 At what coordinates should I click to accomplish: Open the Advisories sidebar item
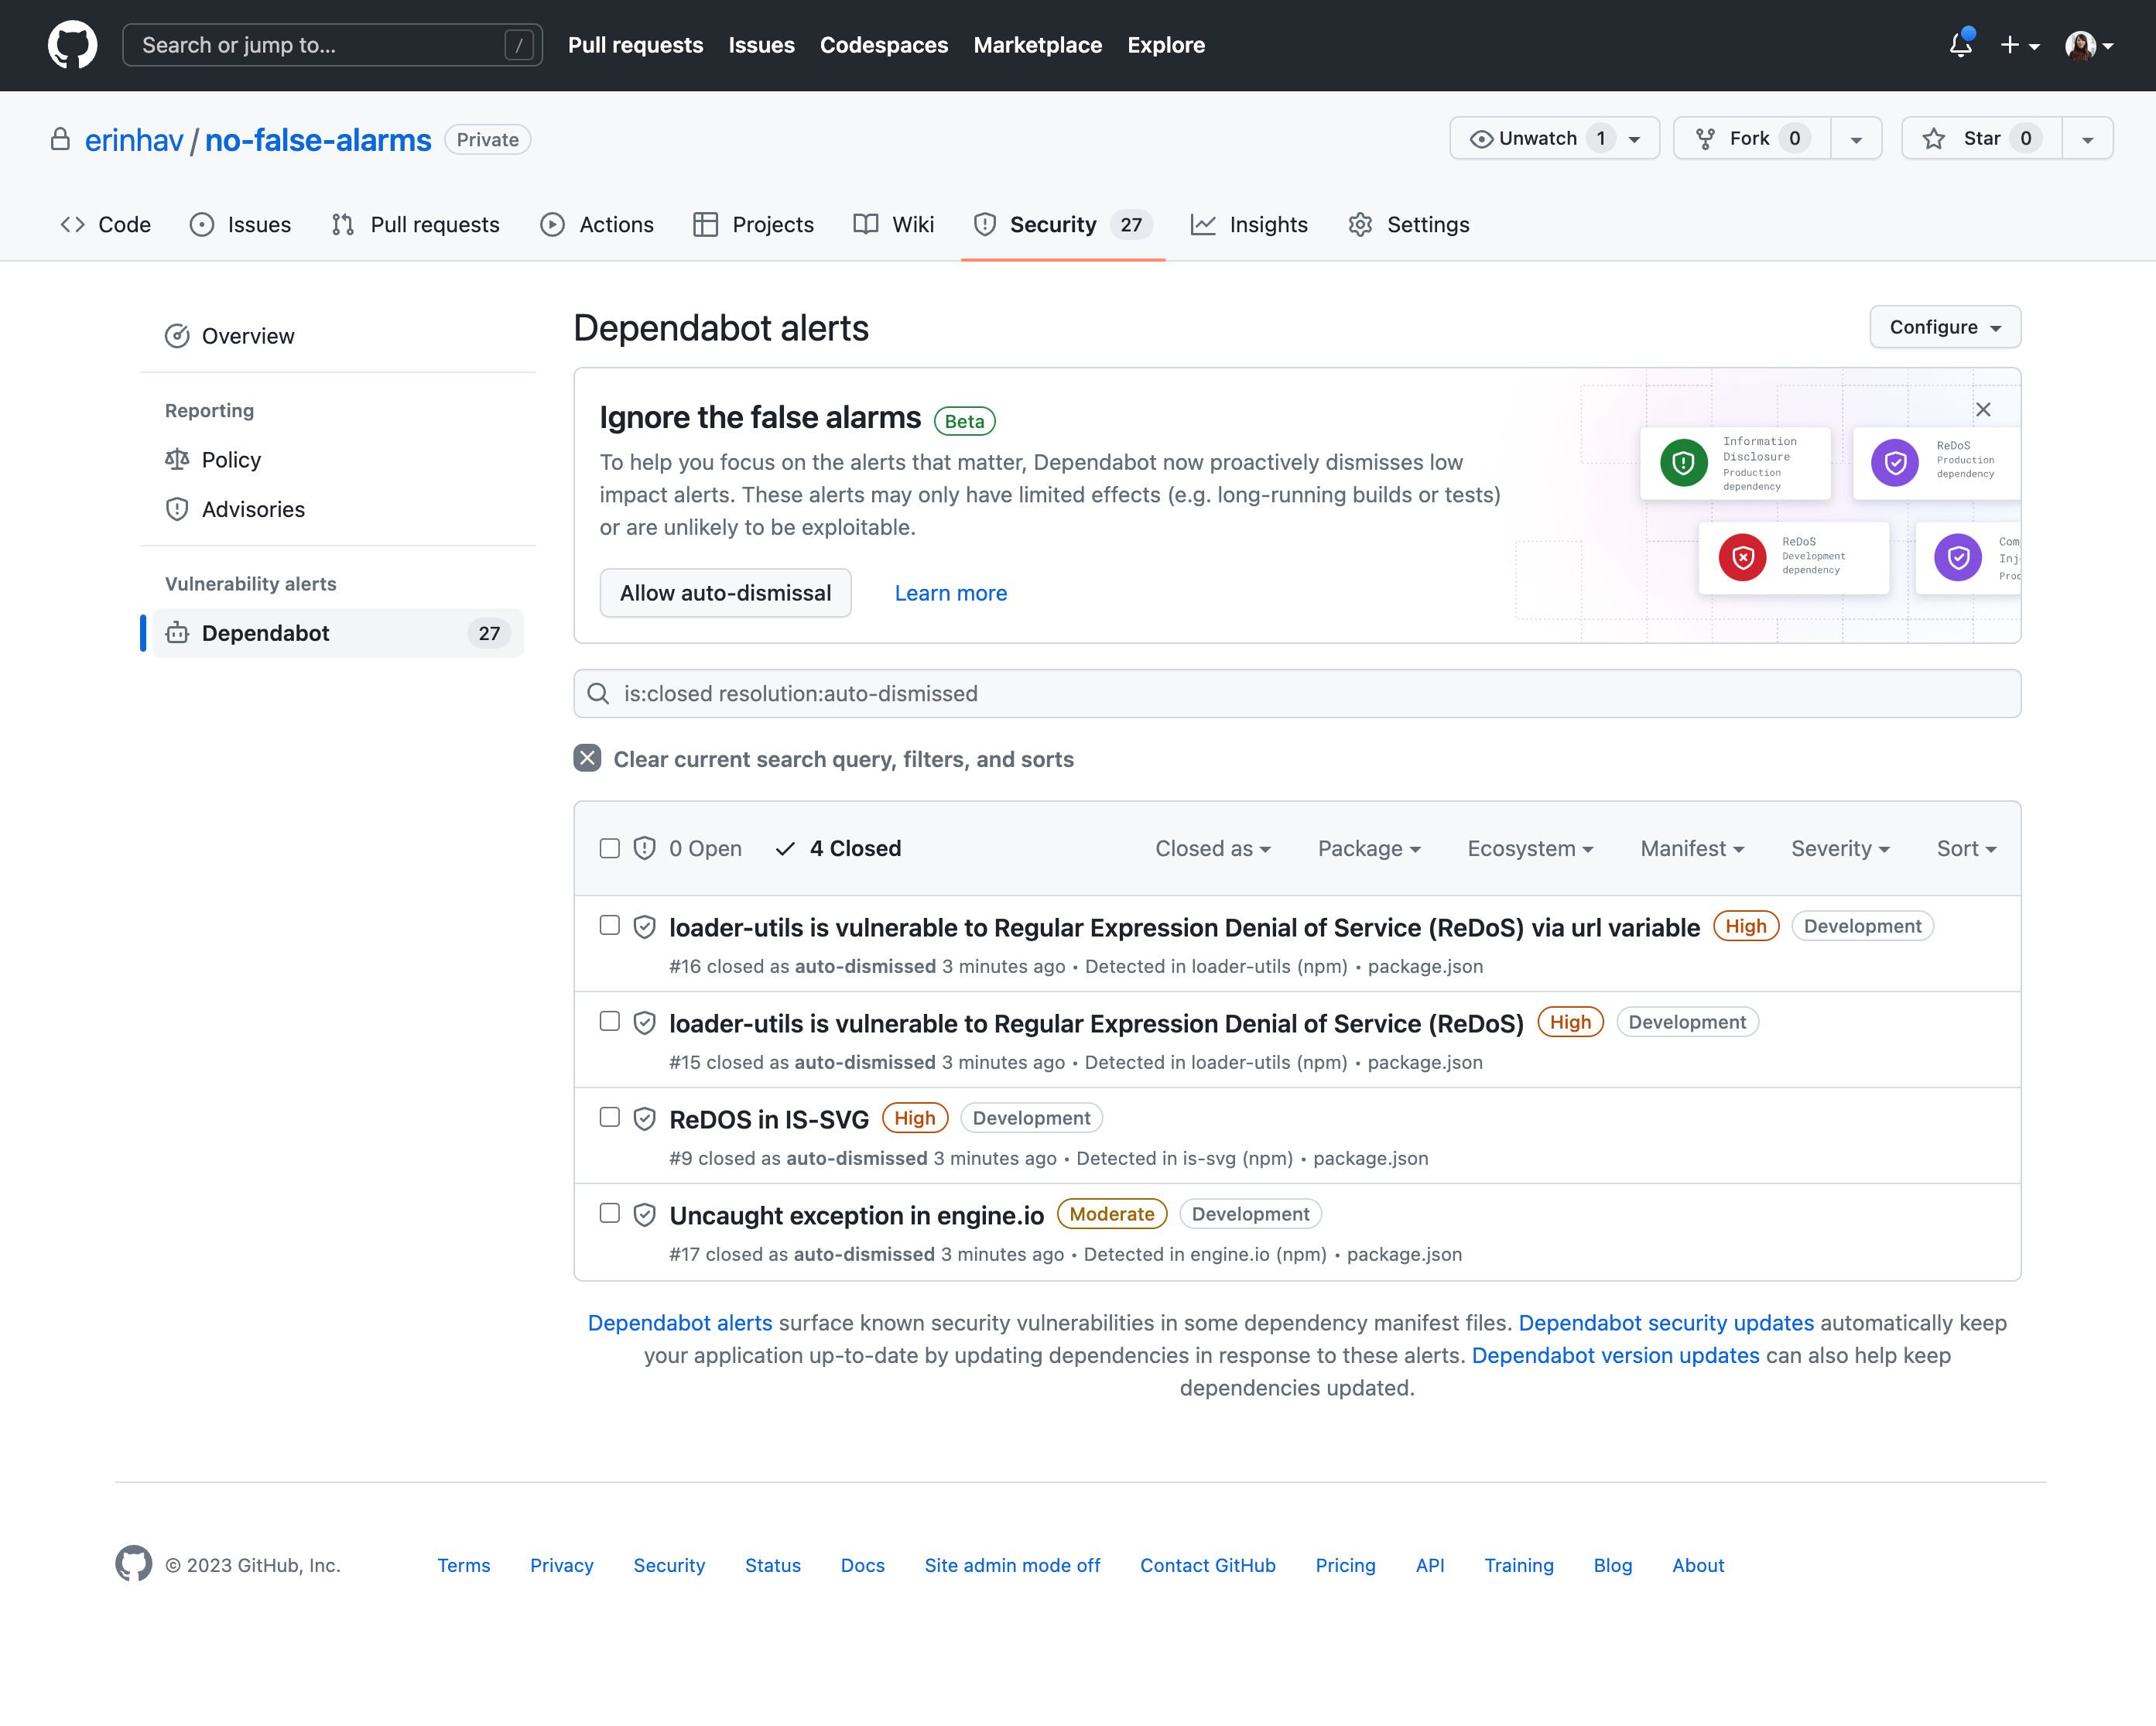click(338, 509)
